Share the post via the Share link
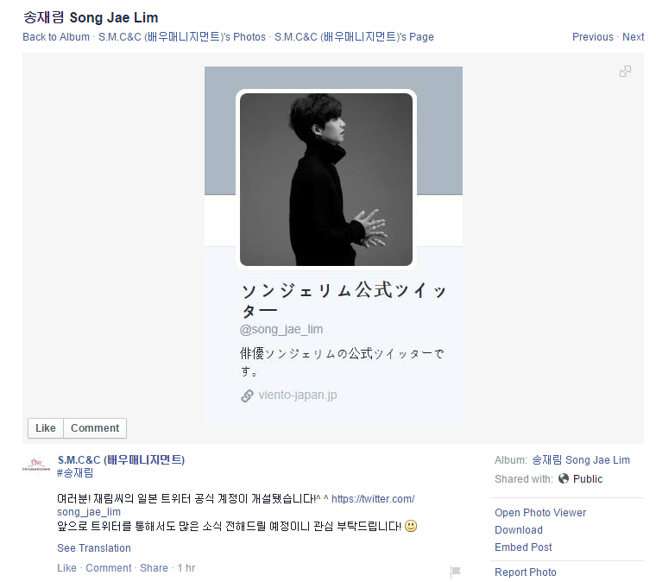 click(154, 568)
